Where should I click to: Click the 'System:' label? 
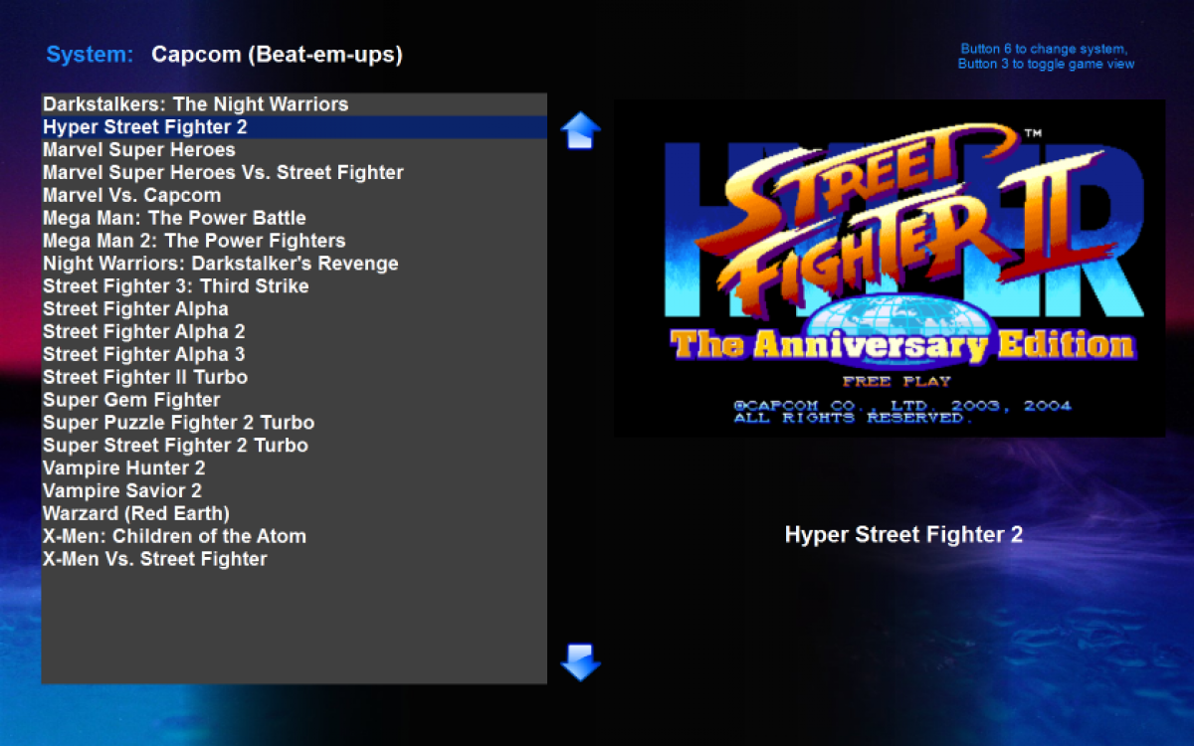coord(90,55)
